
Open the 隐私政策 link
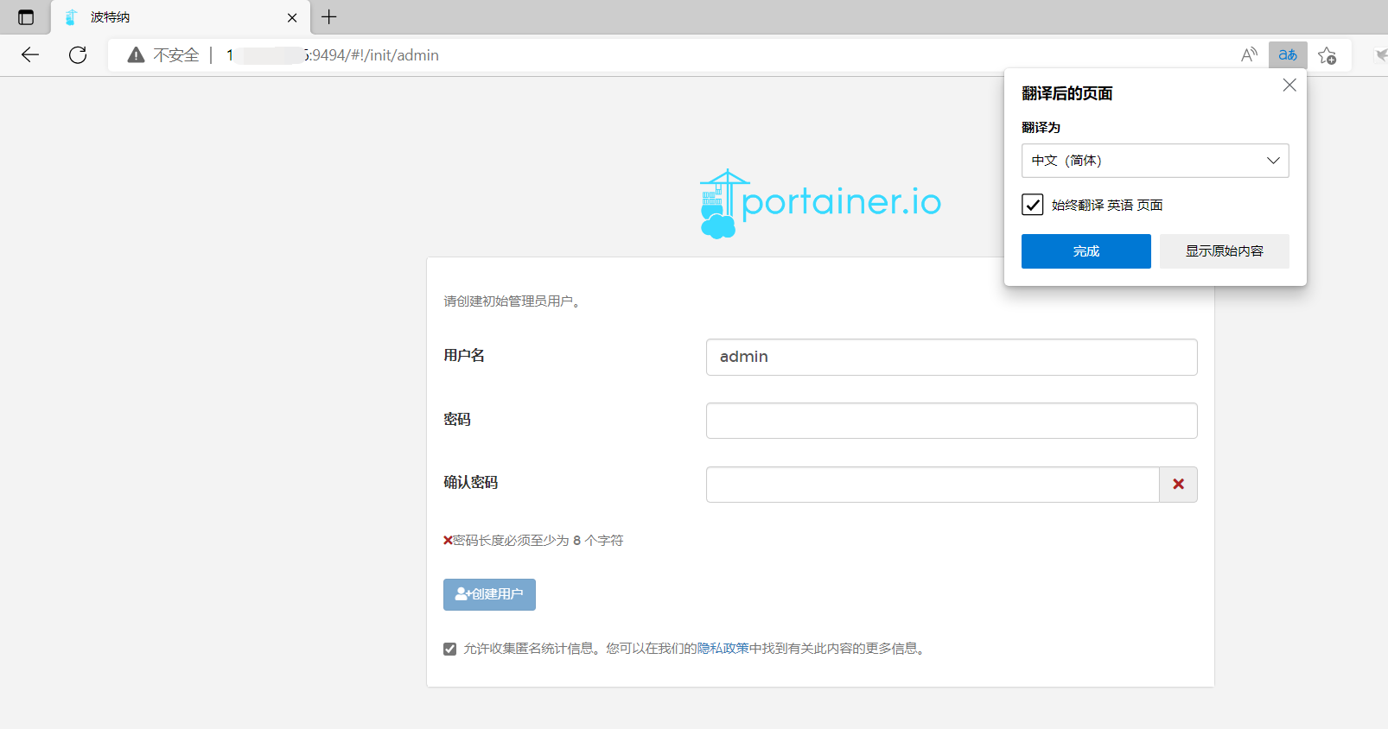(723, 649)
